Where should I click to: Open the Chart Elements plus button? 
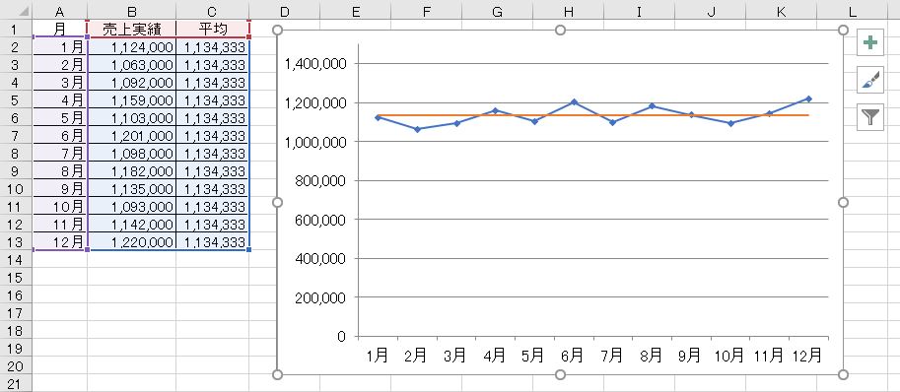coord(869,42)
